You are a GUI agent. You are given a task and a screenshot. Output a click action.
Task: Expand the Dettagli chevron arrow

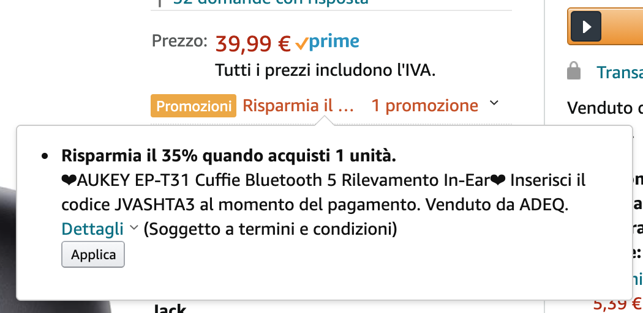coord(134,229)
